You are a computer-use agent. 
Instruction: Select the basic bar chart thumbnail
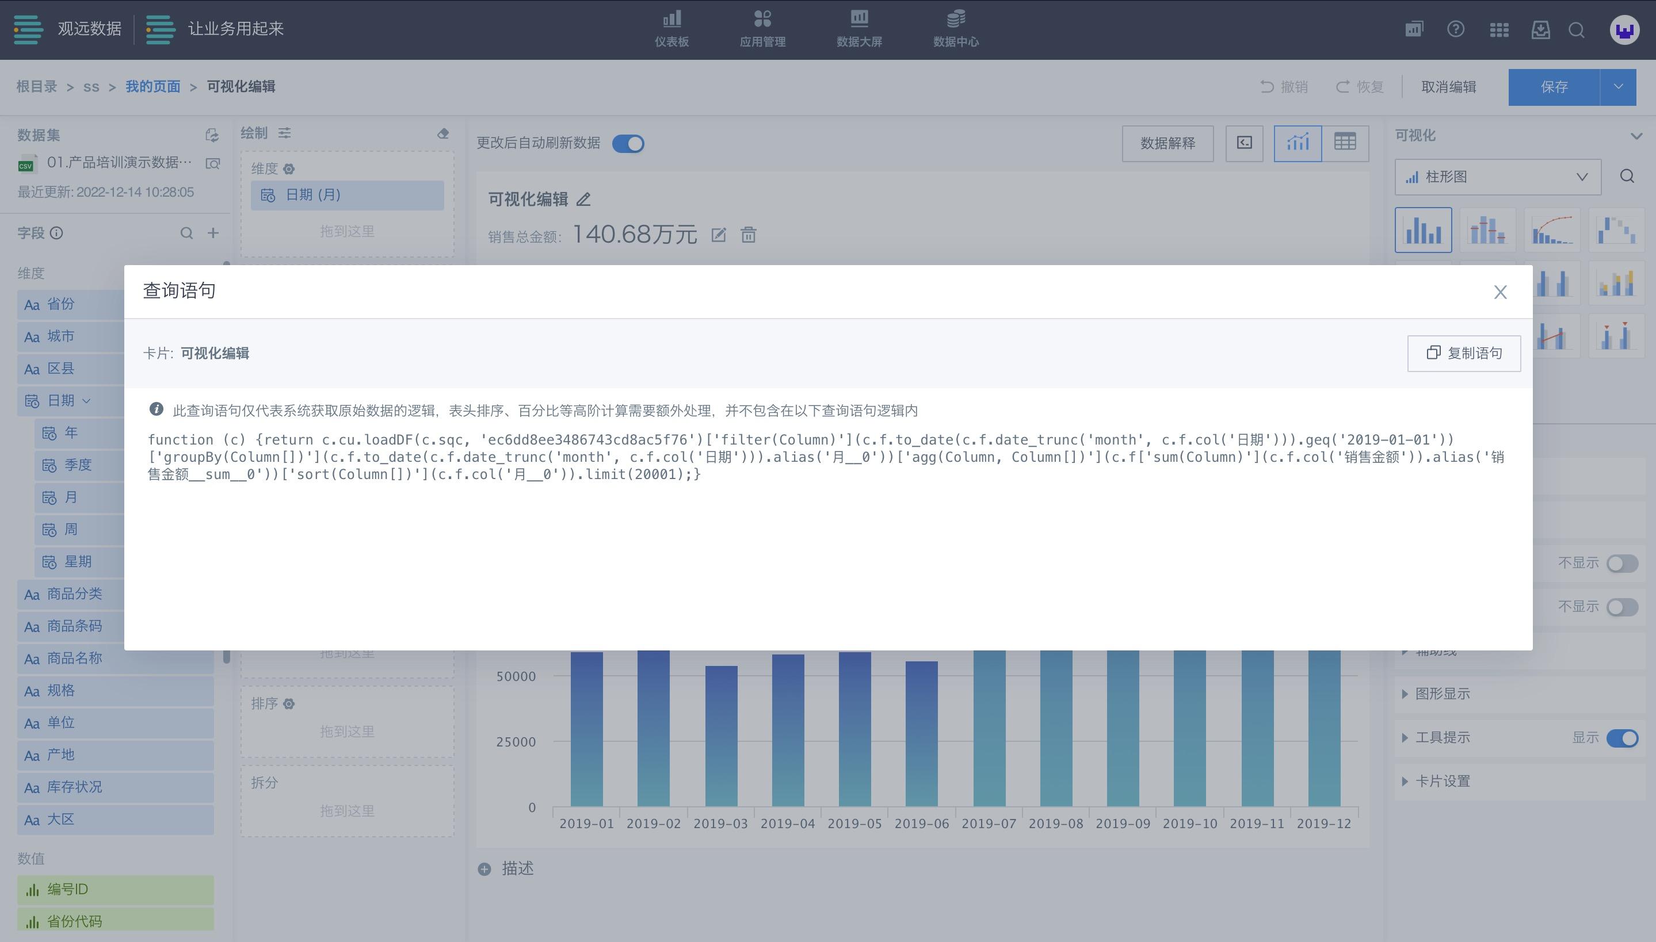(x=1423, y=229)
